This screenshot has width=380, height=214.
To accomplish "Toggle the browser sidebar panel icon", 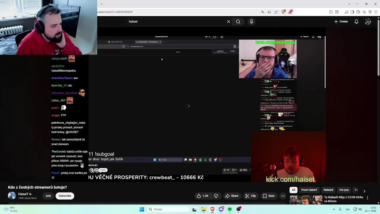I will pyautogui.click(x=352, y=12).
